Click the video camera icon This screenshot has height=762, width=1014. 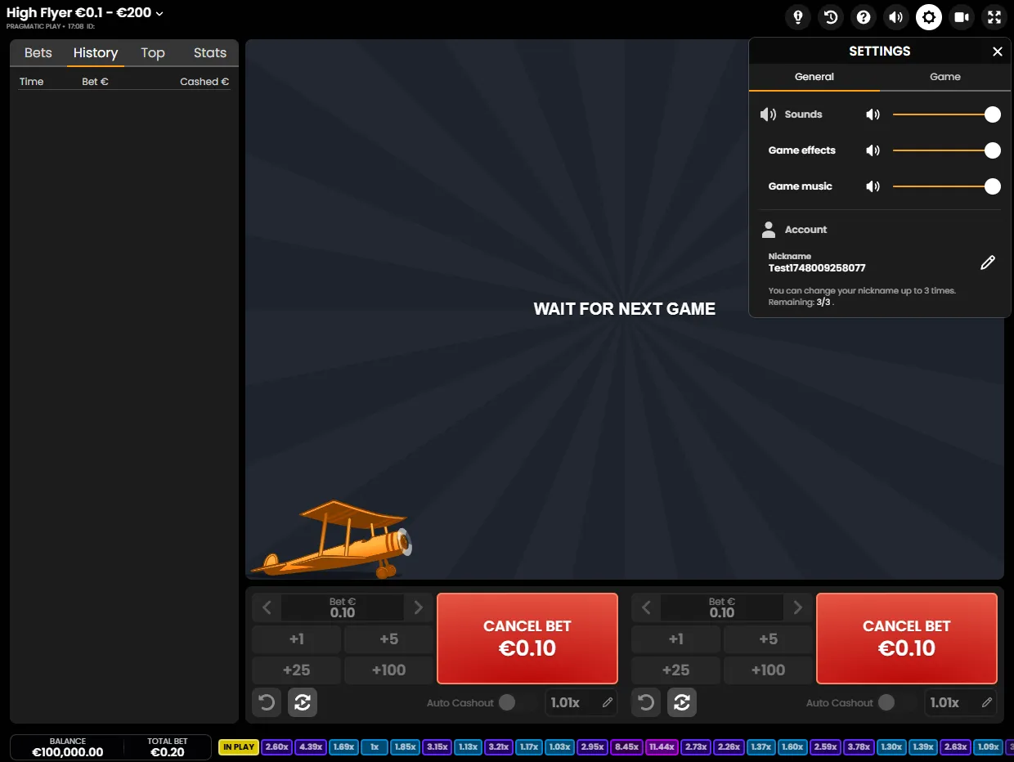coord(962,16)
